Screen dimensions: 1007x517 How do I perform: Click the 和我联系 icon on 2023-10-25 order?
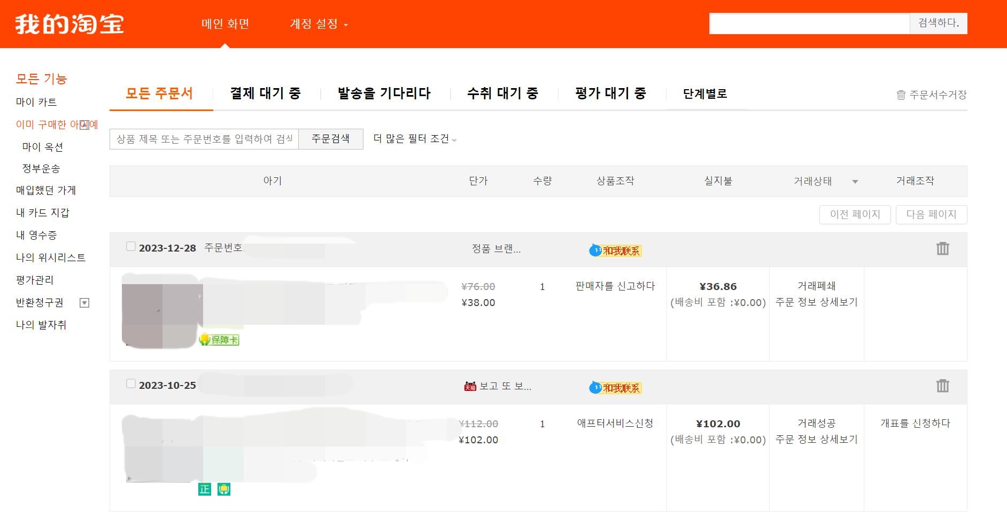pos(615,388)
